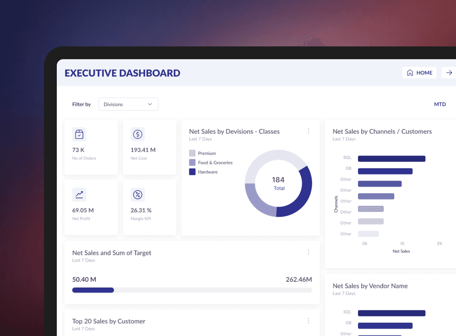The width and height of the screenshot is (456, 336).
Task: Click the Net Sales axis title
Action: [401, 251]
